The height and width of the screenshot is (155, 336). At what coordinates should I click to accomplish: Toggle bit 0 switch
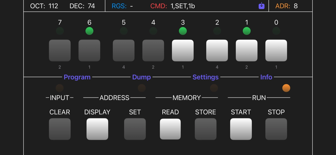point(276,50)
